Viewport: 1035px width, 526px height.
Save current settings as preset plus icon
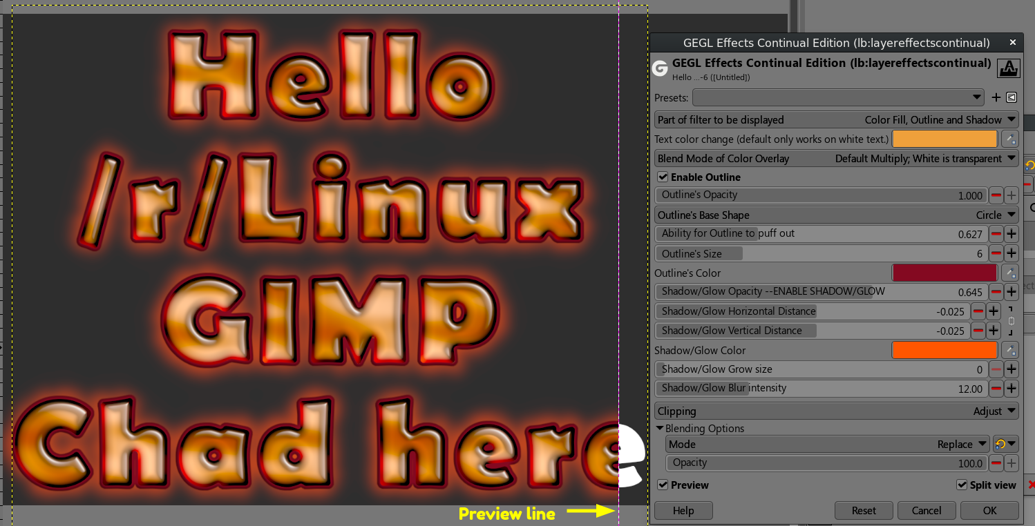coord(996,97)
